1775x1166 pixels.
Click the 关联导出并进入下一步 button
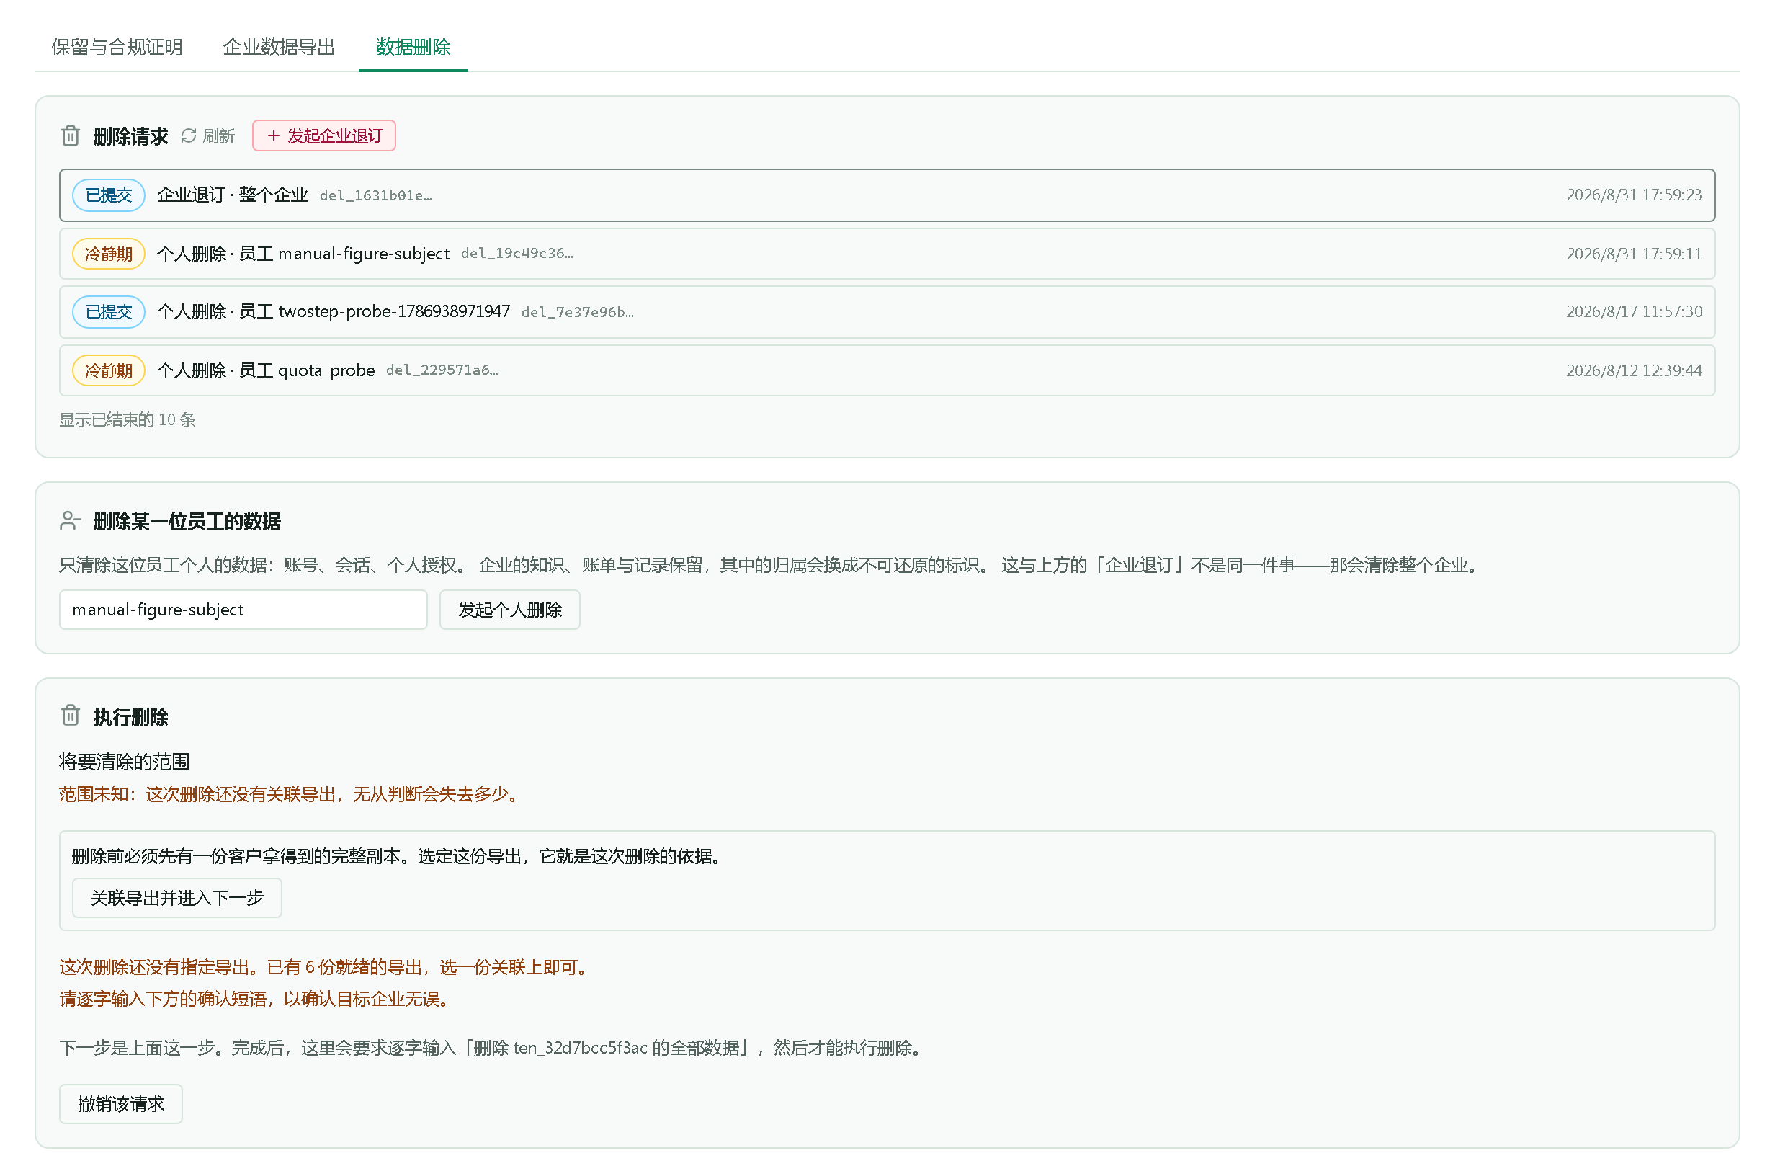click(x=176, y=898)
